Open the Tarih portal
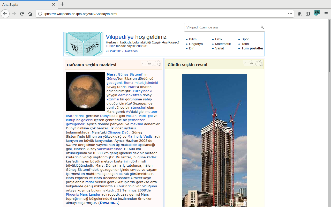Viewport: 331px width, 207px height. [x=245, y=44]
